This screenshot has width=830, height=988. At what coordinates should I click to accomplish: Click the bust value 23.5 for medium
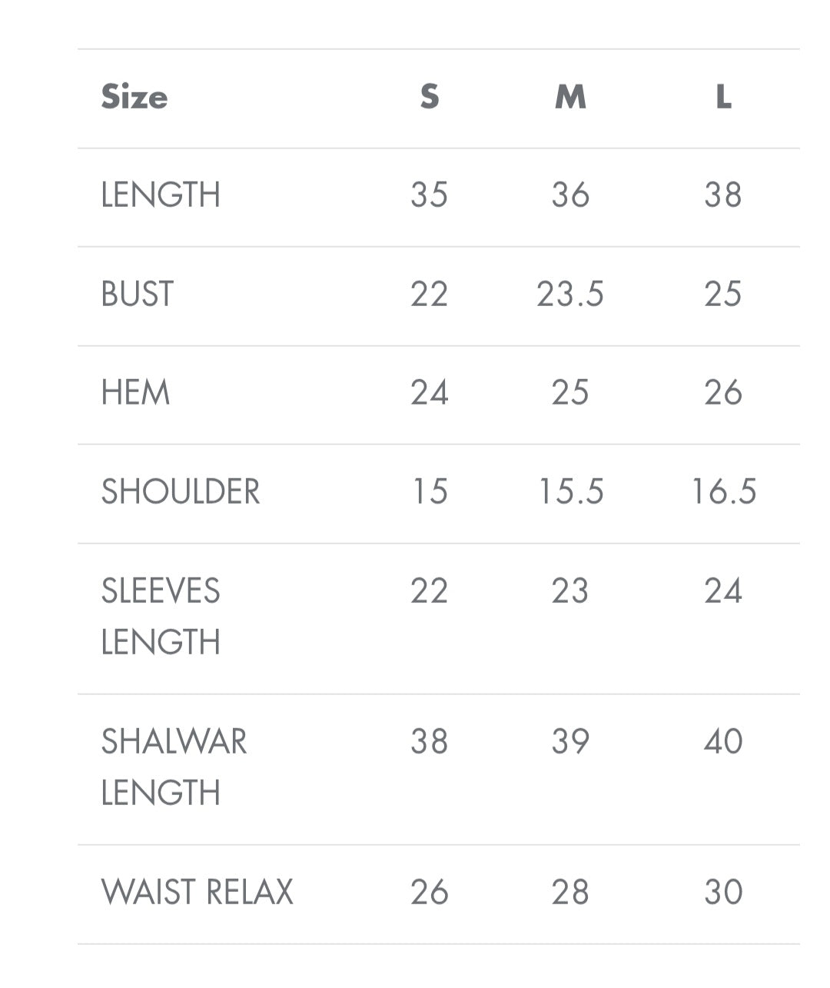[570, 294]
